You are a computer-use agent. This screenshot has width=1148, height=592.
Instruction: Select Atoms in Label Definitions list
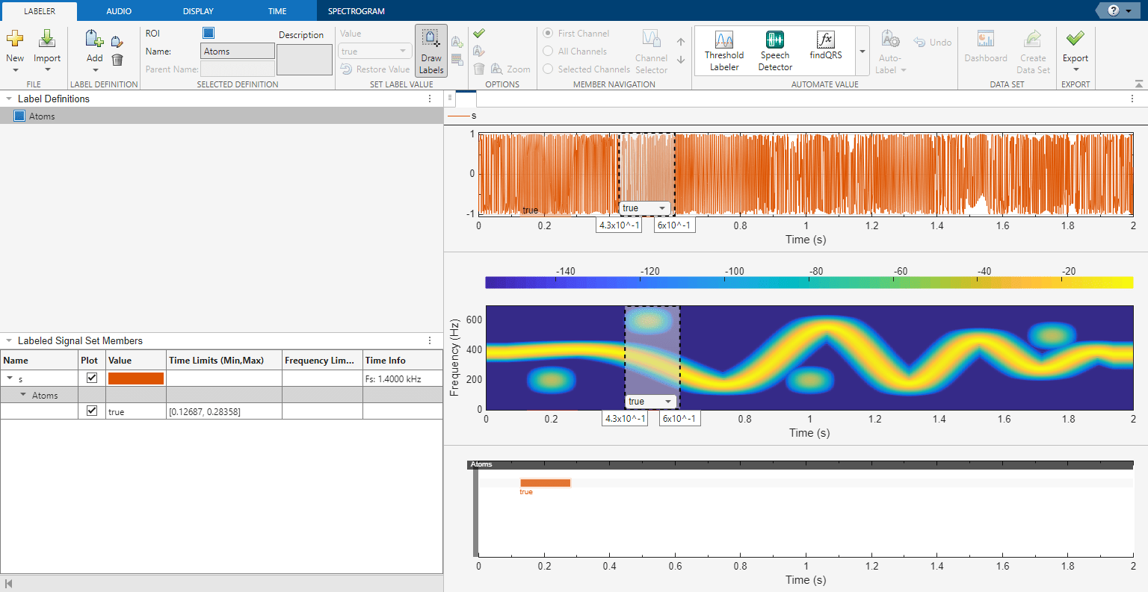coord(42,116)
